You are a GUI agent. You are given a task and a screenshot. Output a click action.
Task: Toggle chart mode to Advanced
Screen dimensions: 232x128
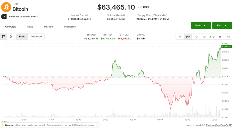pyautogui.click(x=36, y=37)
